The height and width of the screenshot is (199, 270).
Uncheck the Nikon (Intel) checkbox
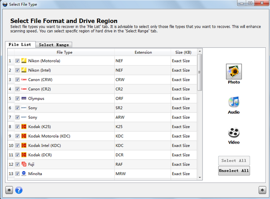[17, 70]
